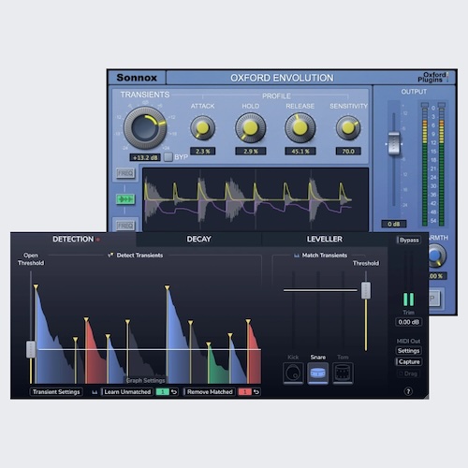Select the Snare drum icon

pyautogui.click(x=317, y=373)
